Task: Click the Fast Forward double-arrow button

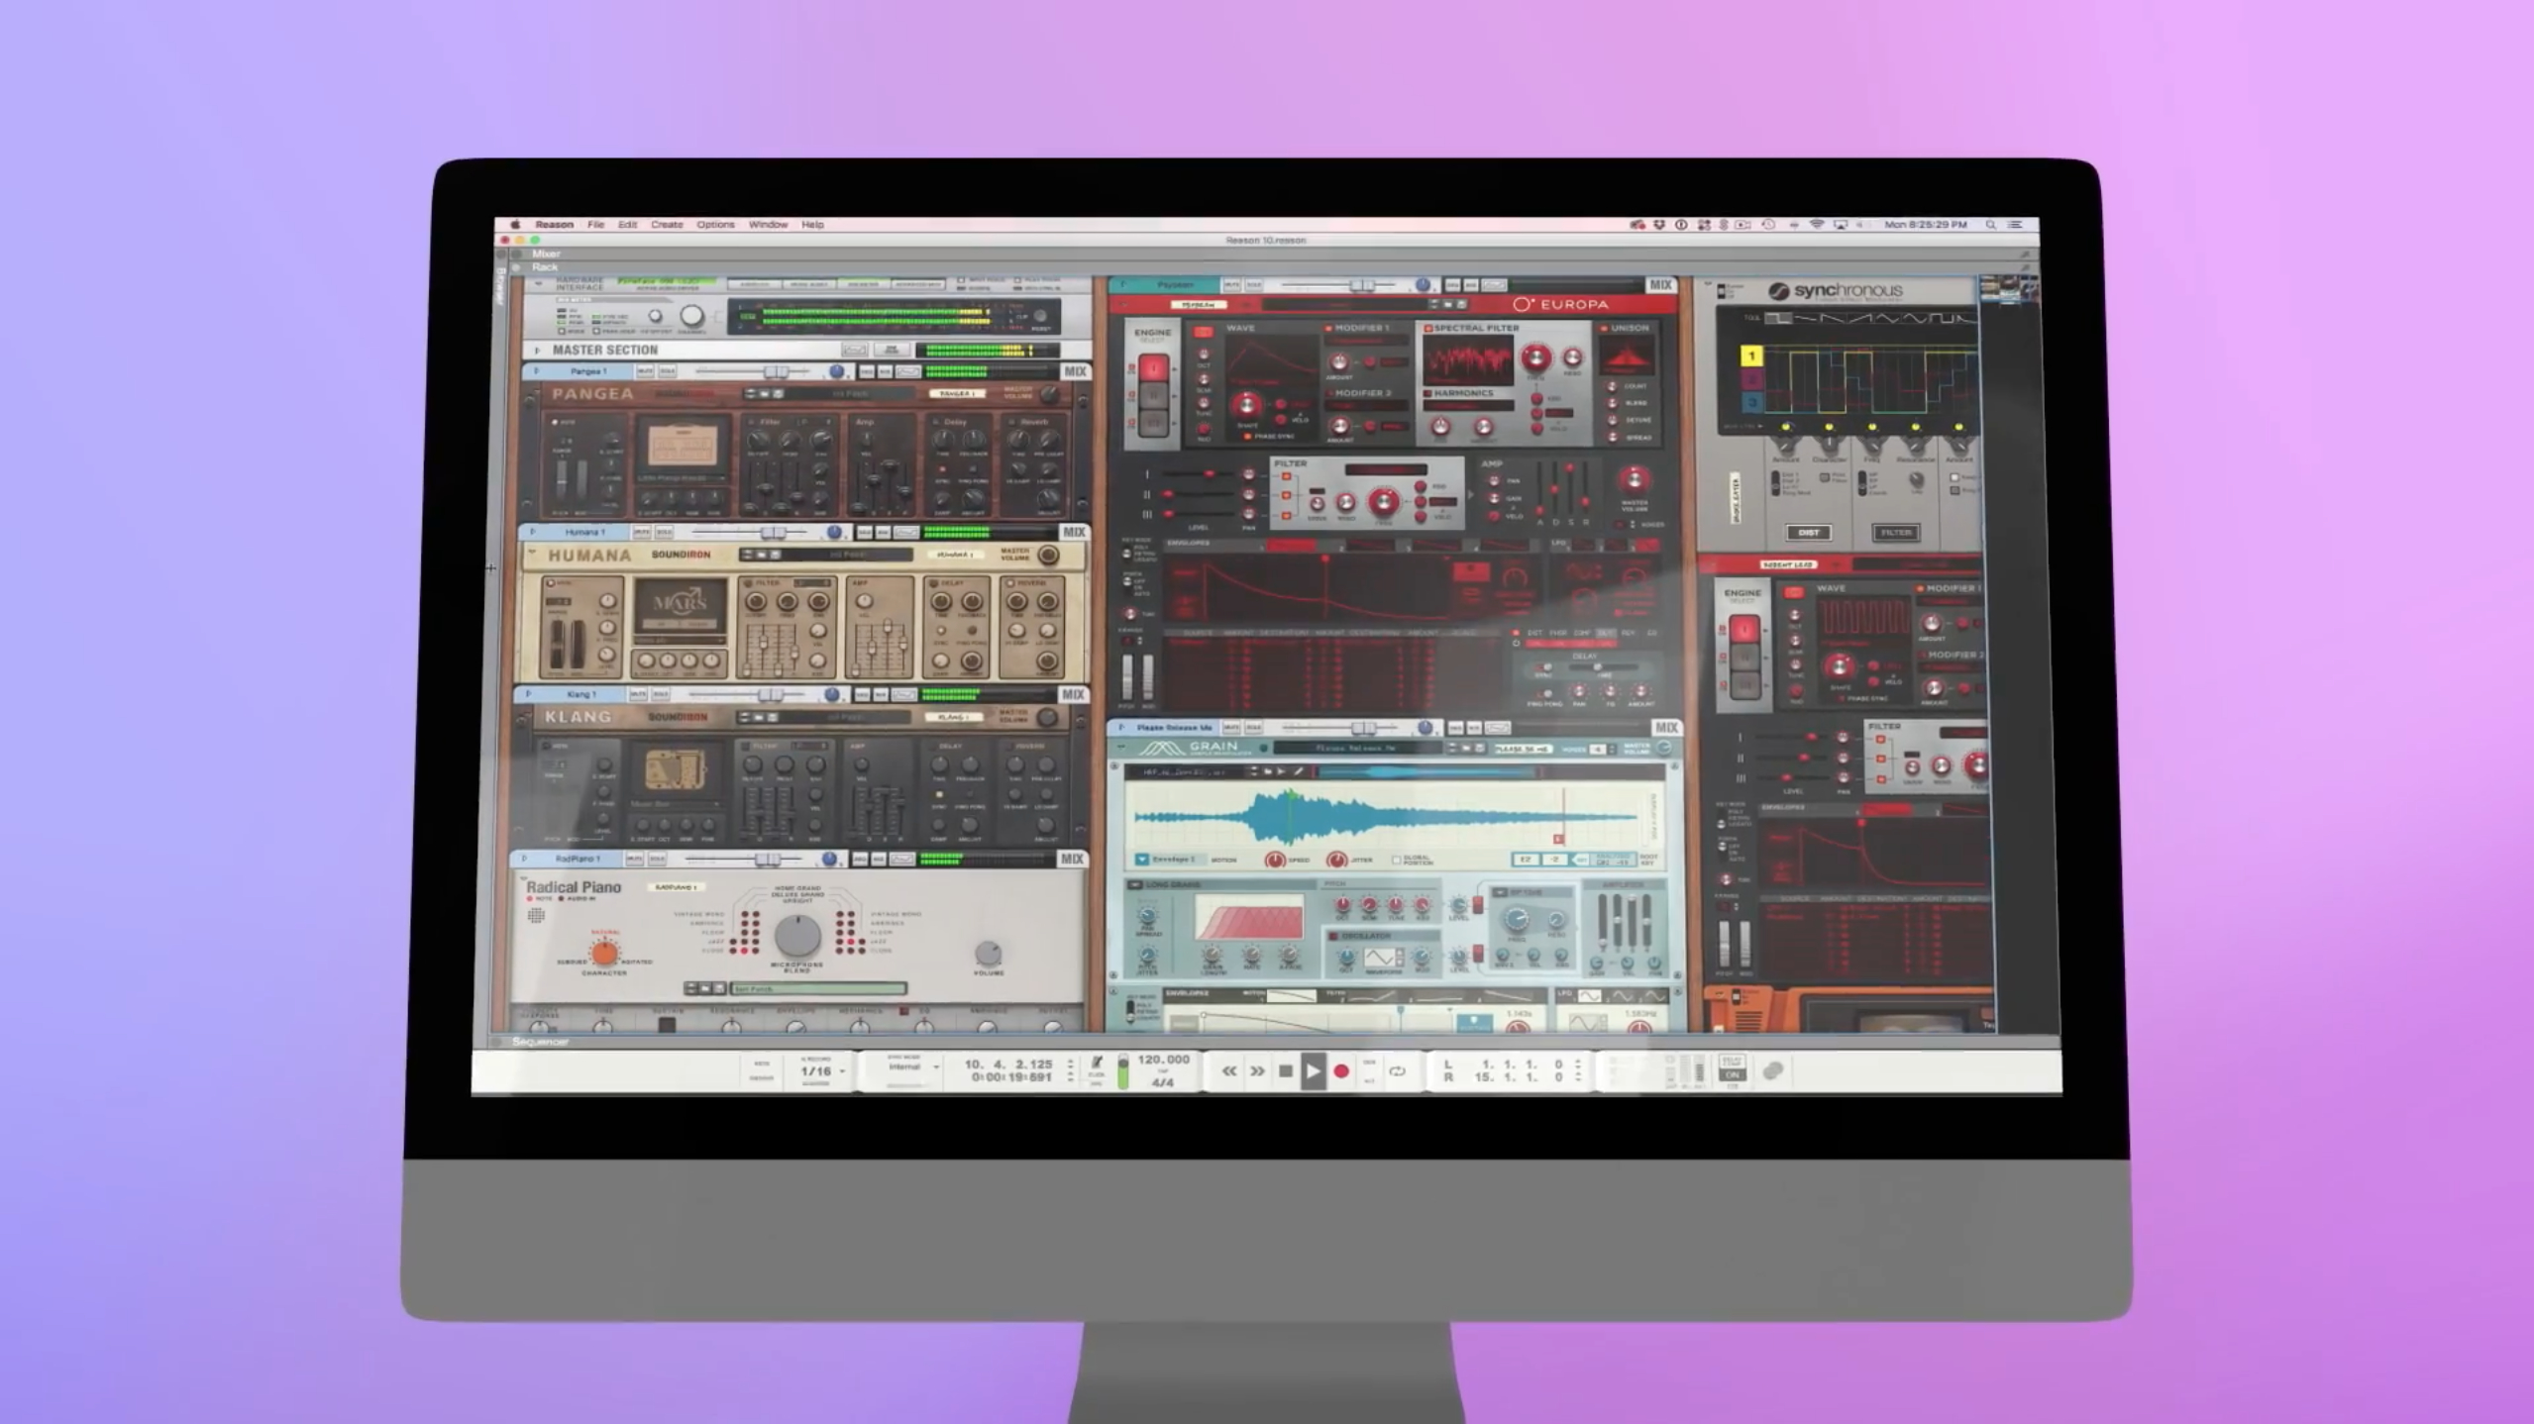Action: (x=1256, y=1070)
